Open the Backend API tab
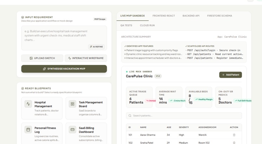Image resolution: width=262 pixels, height=144 pixels. (x=191, y=16)
